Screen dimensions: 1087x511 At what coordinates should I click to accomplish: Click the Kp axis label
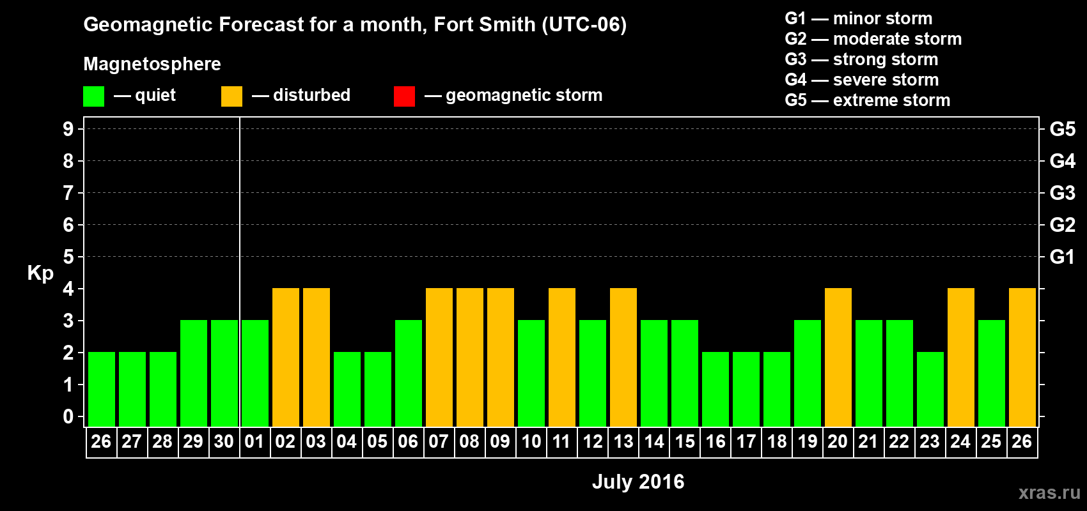pos(40,273)
